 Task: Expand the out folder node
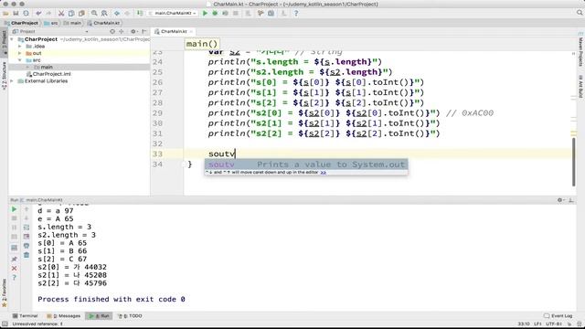tap(20, 53)
